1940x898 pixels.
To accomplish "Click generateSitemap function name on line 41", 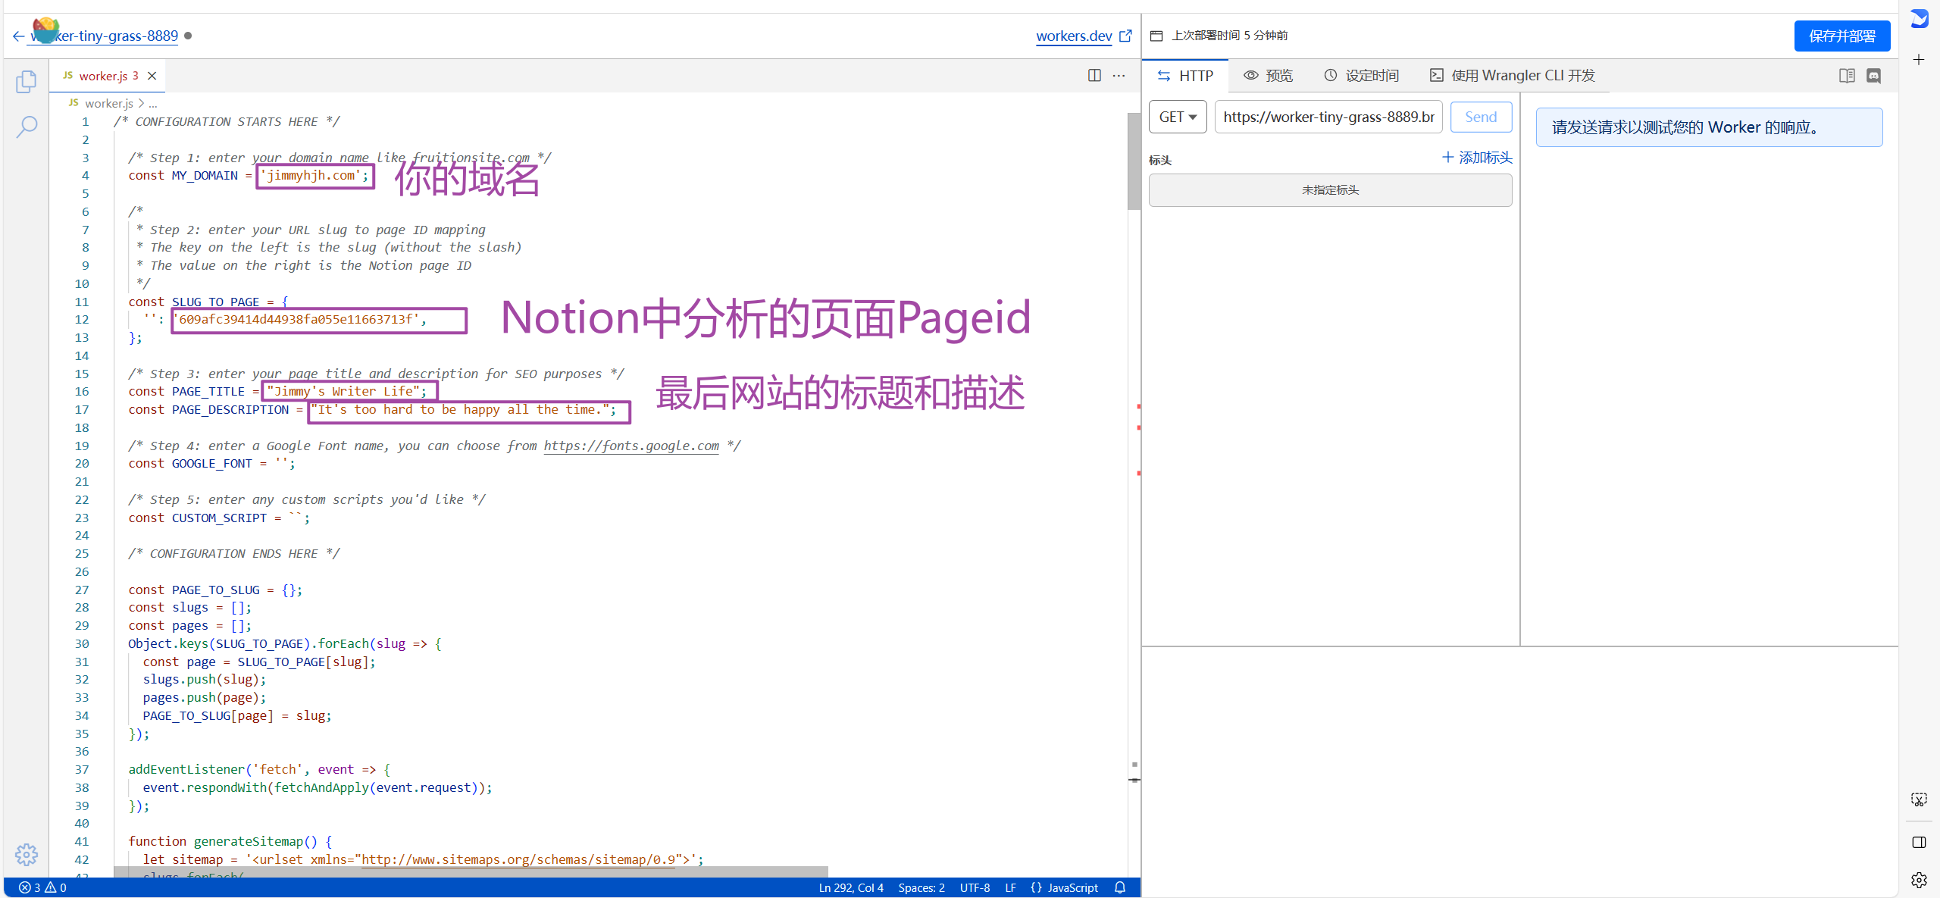I will (x=248, y=841).
